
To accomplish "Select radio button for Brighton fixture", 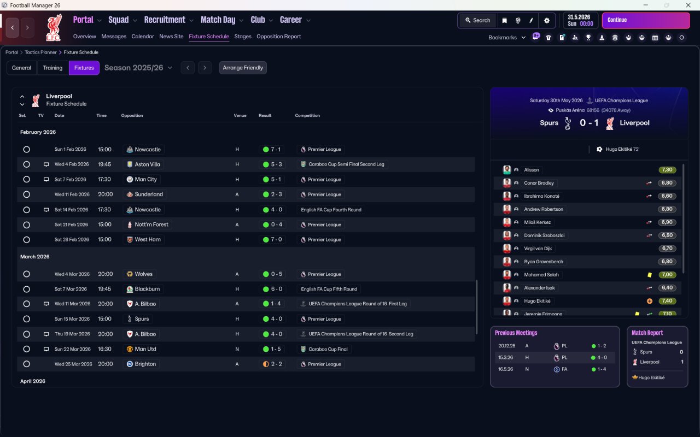I will click(x=26, y=364).
